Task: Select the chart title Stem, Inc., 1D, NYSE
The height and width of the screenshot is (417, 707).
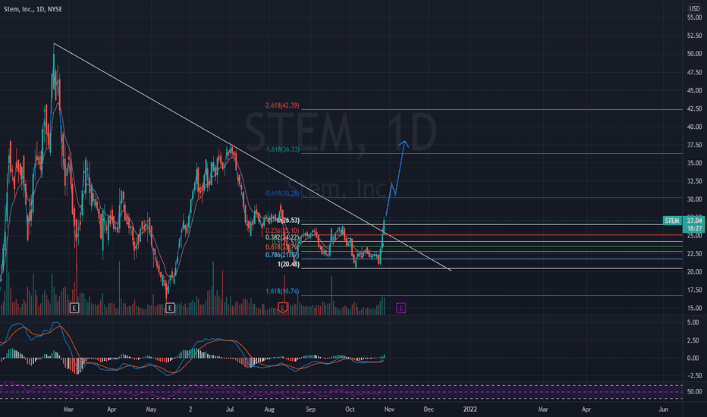Action: point(33,9)
